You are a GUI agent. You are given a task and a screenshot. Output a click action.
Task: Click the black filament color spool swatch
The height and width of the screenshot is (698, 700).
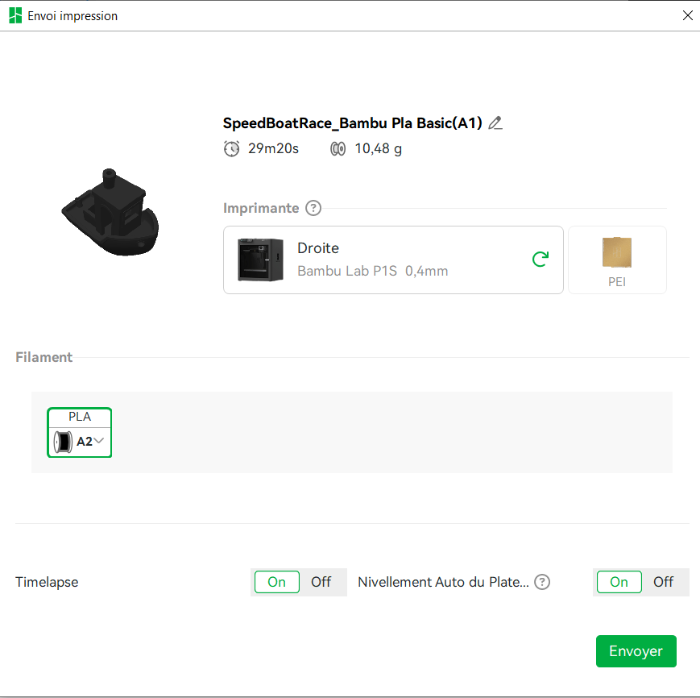point(63,442)
